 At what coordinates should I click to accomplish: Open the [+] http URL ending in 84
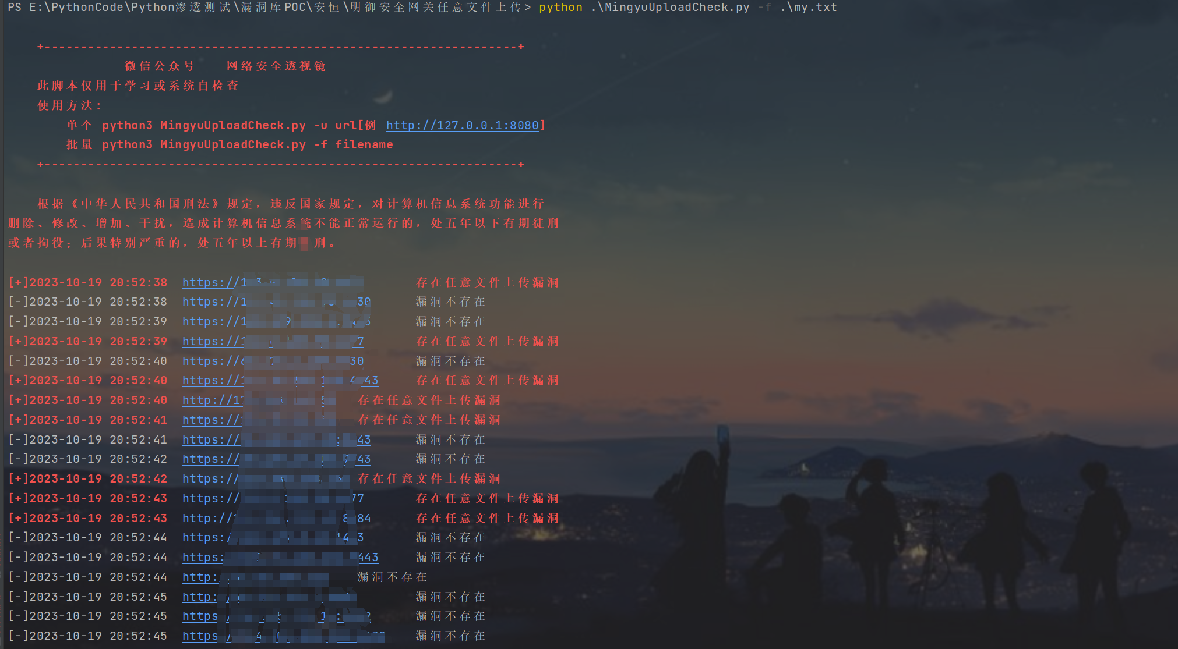click(x=207, y=518)
